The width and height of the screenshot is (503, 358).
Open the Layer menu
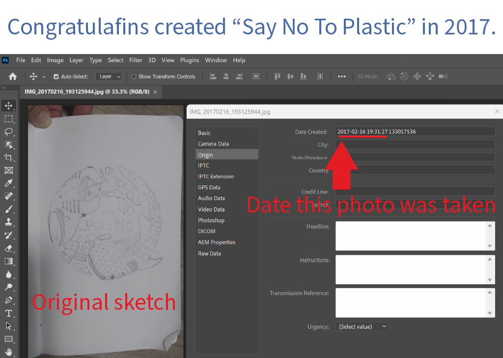pos(76,60)
